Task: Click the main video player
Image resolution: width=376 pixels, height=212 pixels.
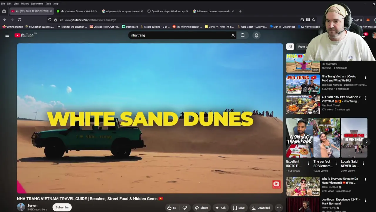Action: point(150,118)
